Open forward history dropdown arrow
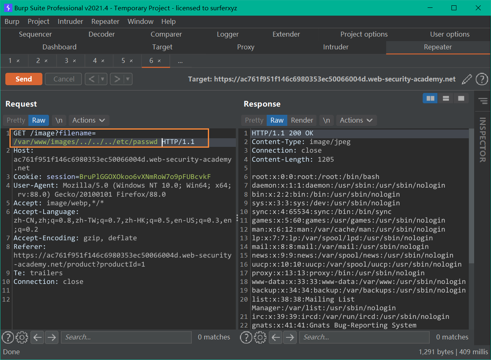This screenshot has width=491, height=360. tap(128, 79)
